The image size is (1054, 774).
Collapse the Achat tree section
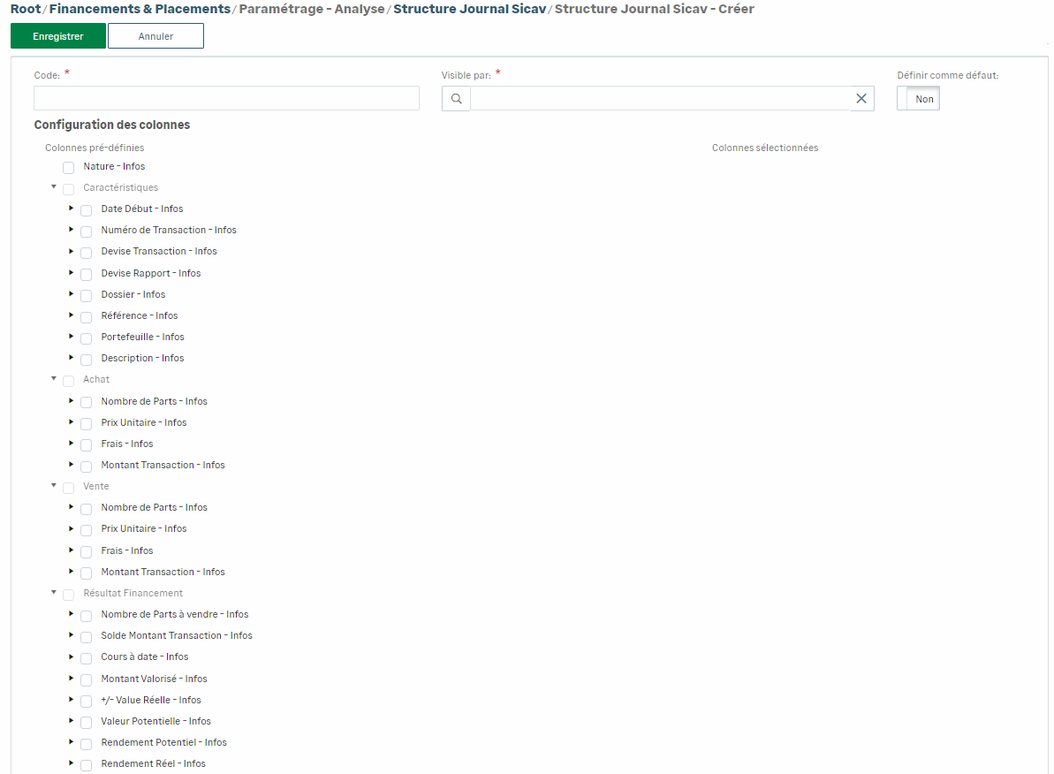54,379
